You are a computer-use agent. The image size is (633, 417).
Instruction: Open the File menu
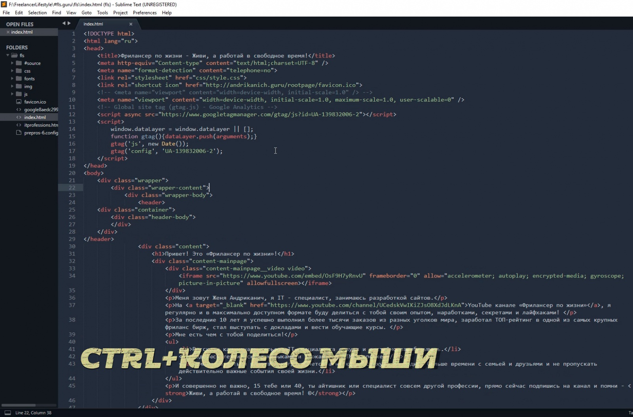(6, 13)
